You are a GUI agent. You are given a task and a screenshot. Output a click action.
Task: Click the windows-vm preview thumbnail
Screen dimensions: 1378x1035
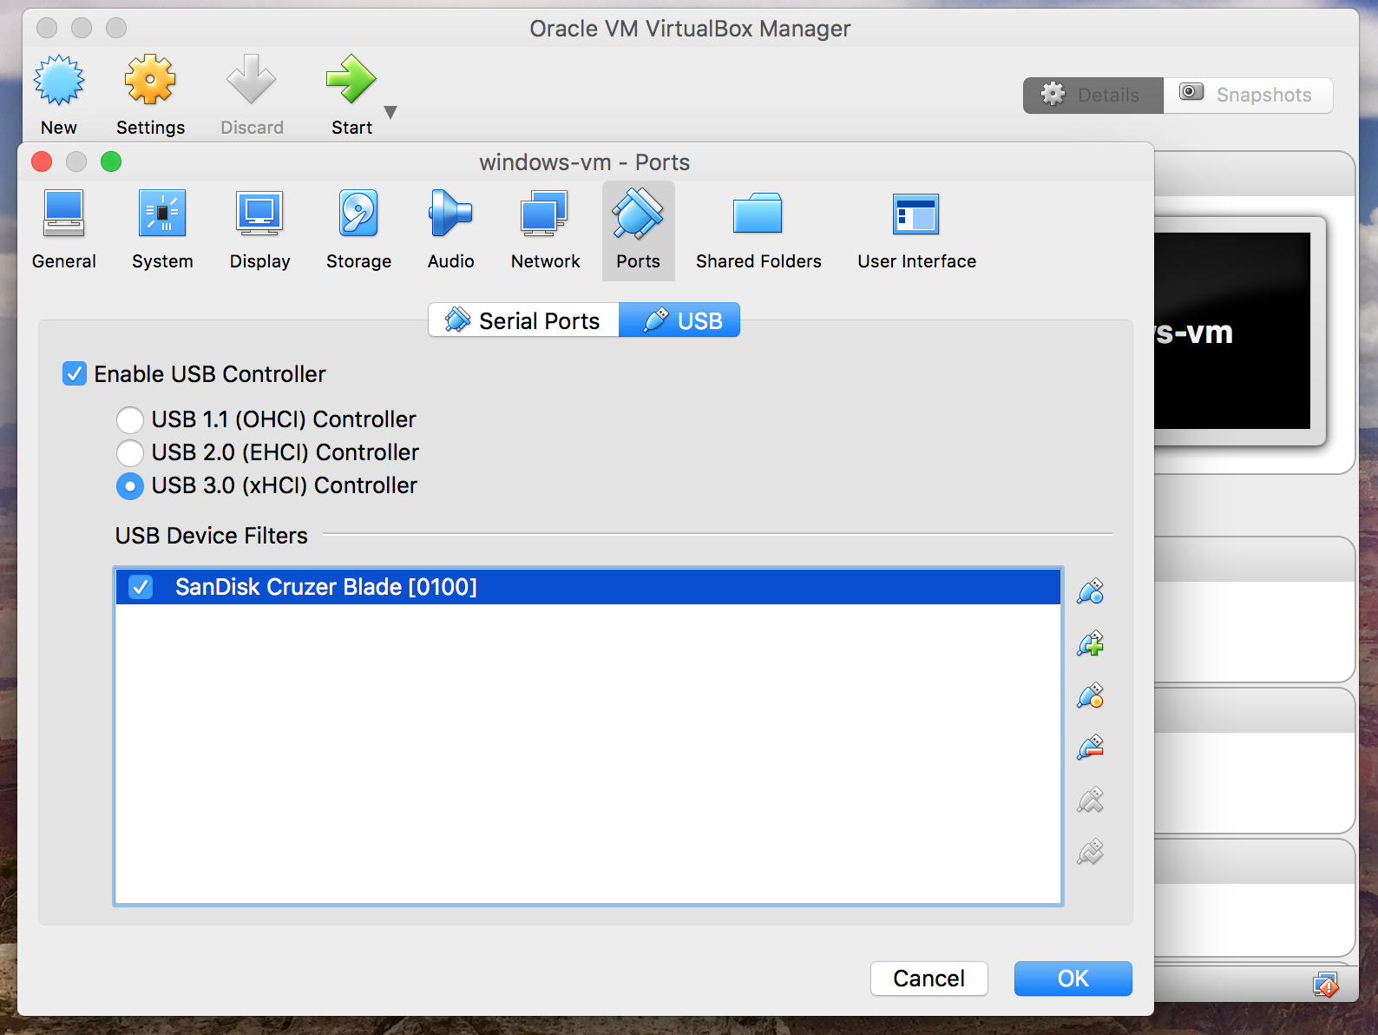point(1232,331)
